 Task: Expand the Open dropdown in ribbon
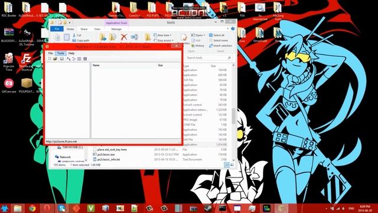coord(198,35)
